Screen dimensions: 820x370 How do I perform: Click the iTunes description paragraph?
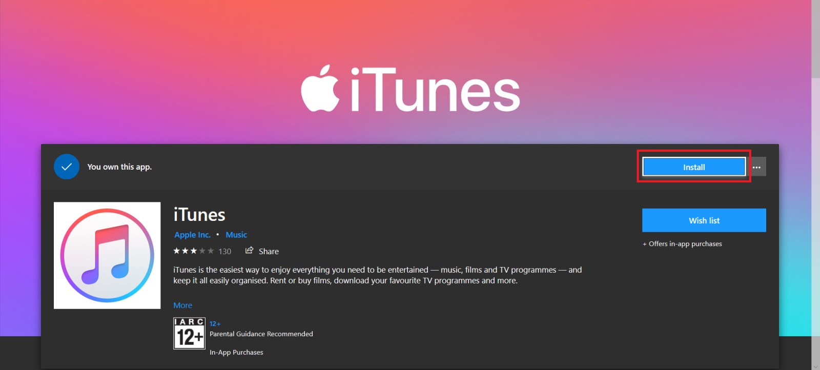378,275
